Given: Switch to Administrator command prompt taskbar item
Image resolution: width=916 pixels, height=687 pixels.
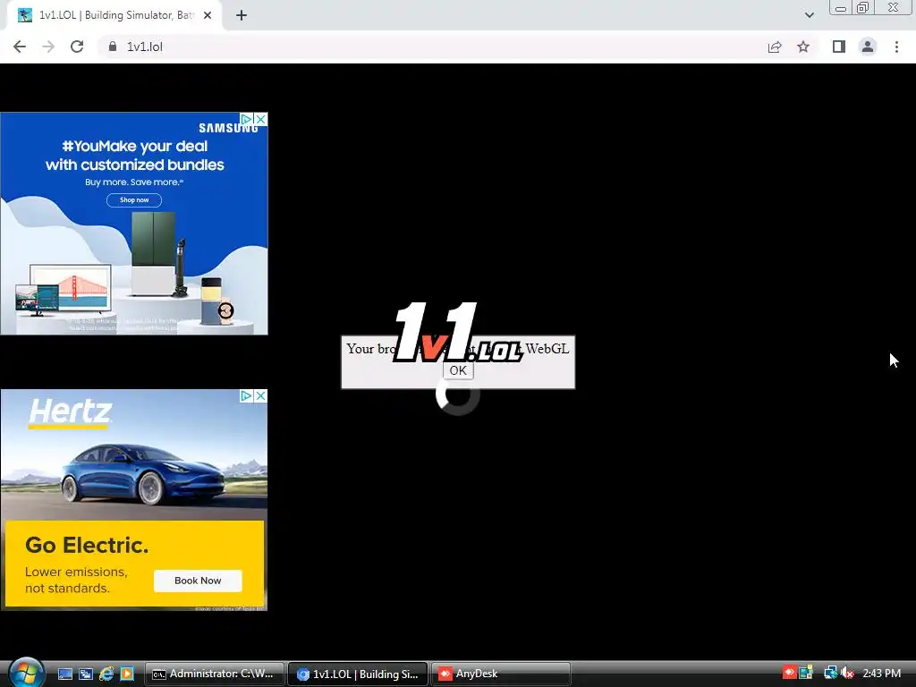Looking at the screenshot, I should pyautogui.click(x=215, y=674).
